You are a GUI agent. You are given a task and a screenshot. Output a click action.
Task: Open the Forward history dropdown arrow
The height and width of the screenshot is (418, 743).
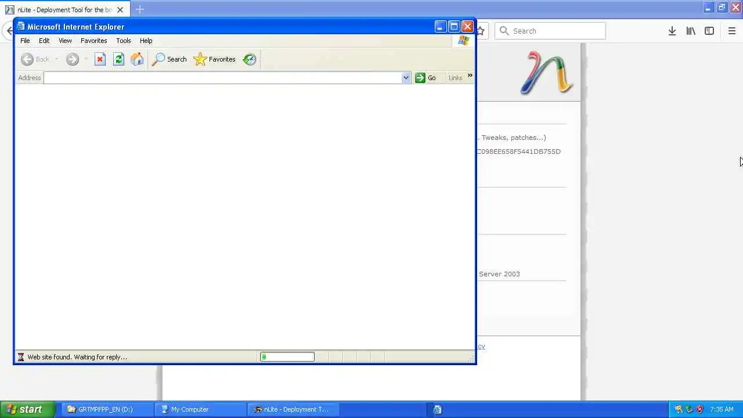coord(85,59)
